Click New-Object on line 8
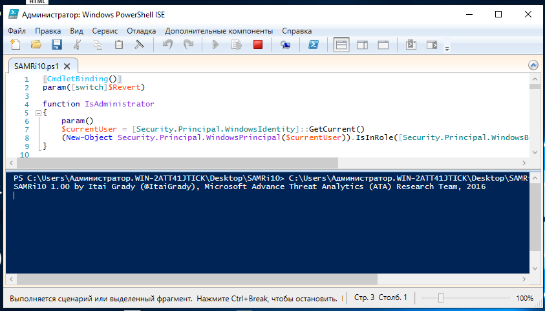Viewport: 545px width, 311px height. tap(89, 137)
